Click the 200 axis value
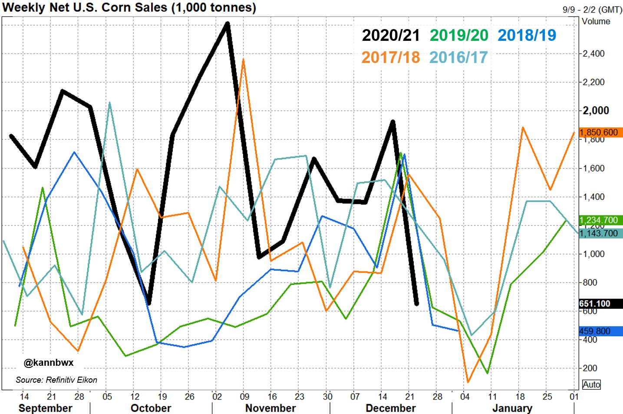 pyautogui.click(x=590, y=368)
